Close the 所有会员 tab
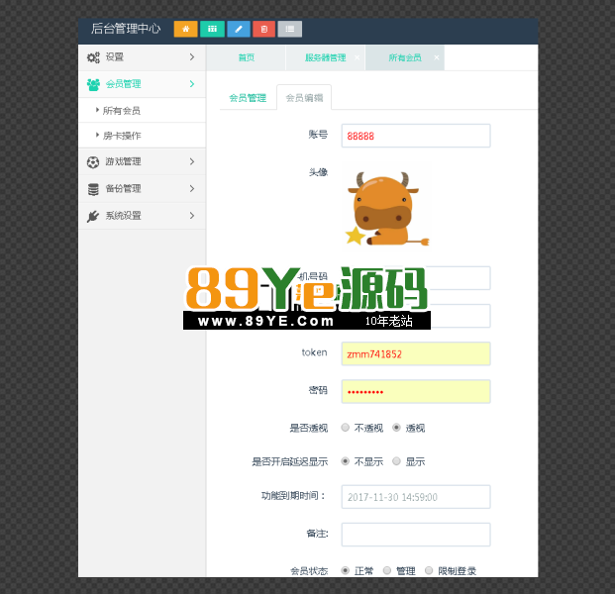Image resolution: width=615 pixels, height=594 pixels. pos(437,57)
